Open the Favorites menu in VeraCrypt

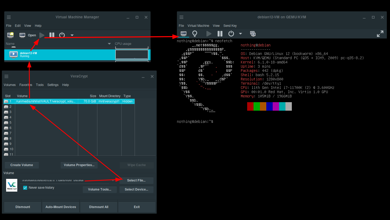click(26, 85)
